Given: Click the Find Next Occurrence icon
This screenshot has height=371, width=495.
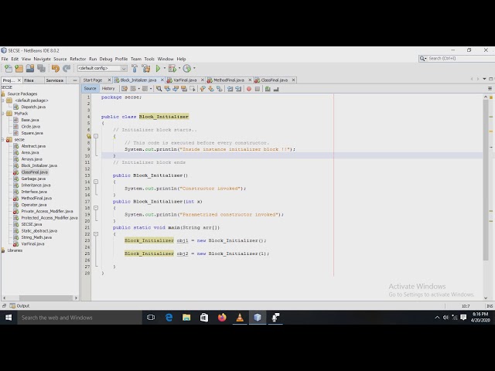Looking at the screenshot, I should (x=176, y=89).
